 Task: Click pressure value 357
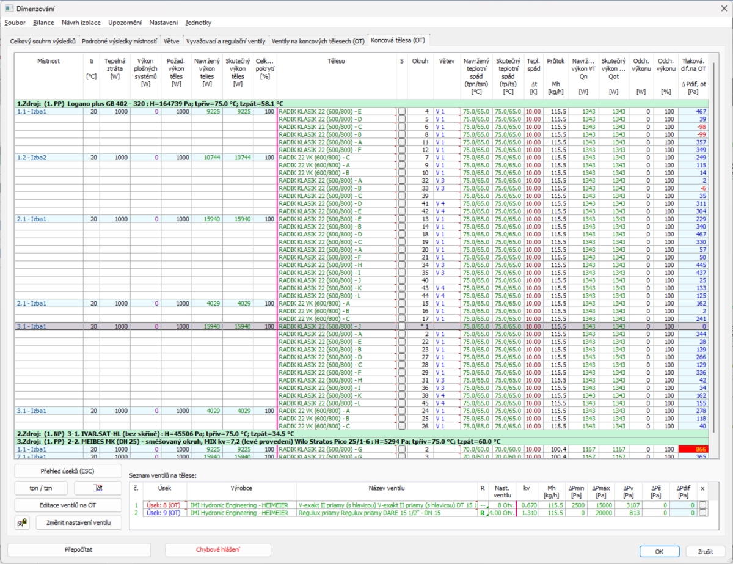pos(693,142)
